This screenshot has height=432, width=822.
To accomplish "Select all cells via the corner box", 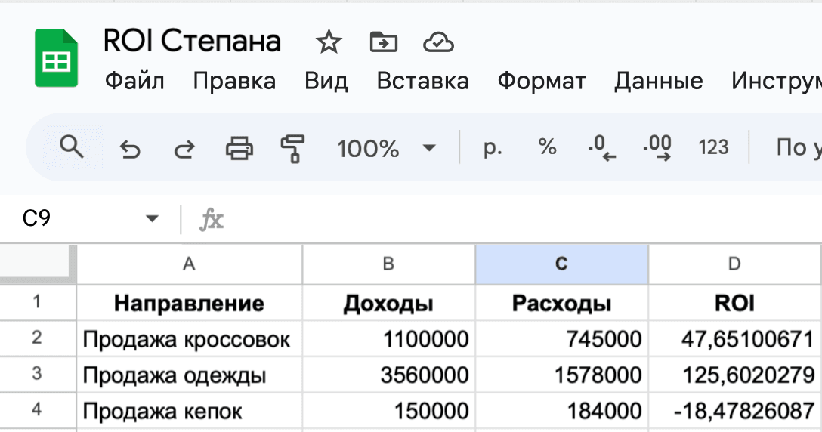I will (38, 264).
